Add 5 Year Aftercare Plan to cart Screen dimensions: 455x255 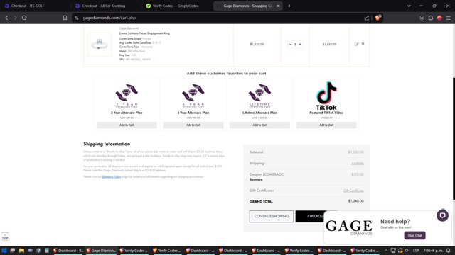tap(193, 125)
